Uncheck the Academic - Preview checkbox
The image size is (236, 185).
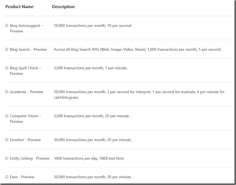click(6, 92)
